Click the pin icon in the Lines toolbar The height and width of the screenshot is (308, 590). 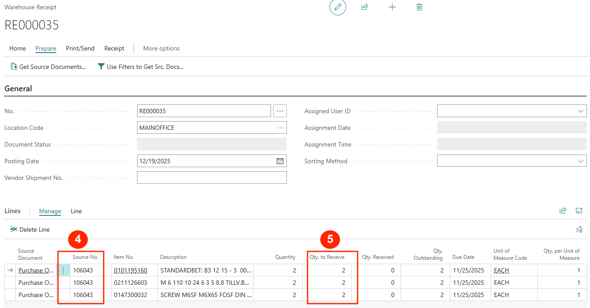point(579,229)
